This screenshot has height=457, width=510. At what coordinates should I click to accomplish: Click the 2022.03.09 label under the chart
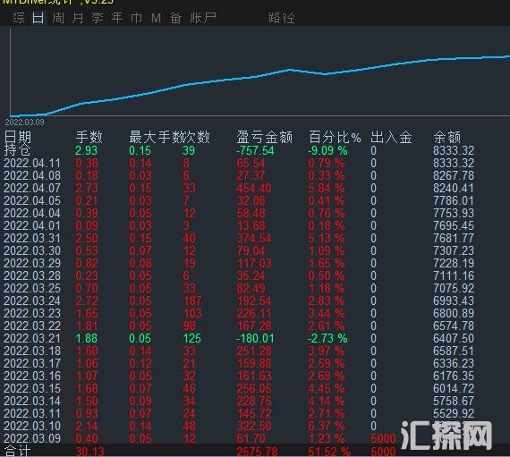(24, 123)
